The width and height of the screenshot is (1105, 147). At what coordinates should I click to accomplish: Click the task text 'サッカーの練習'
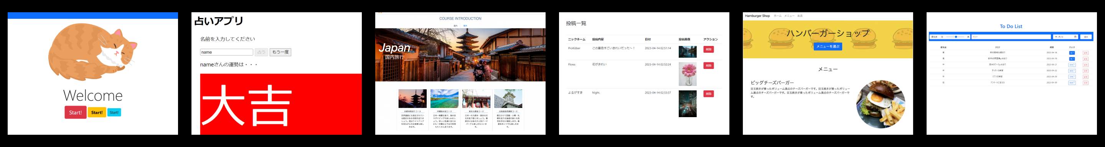[x=997, y=71]
